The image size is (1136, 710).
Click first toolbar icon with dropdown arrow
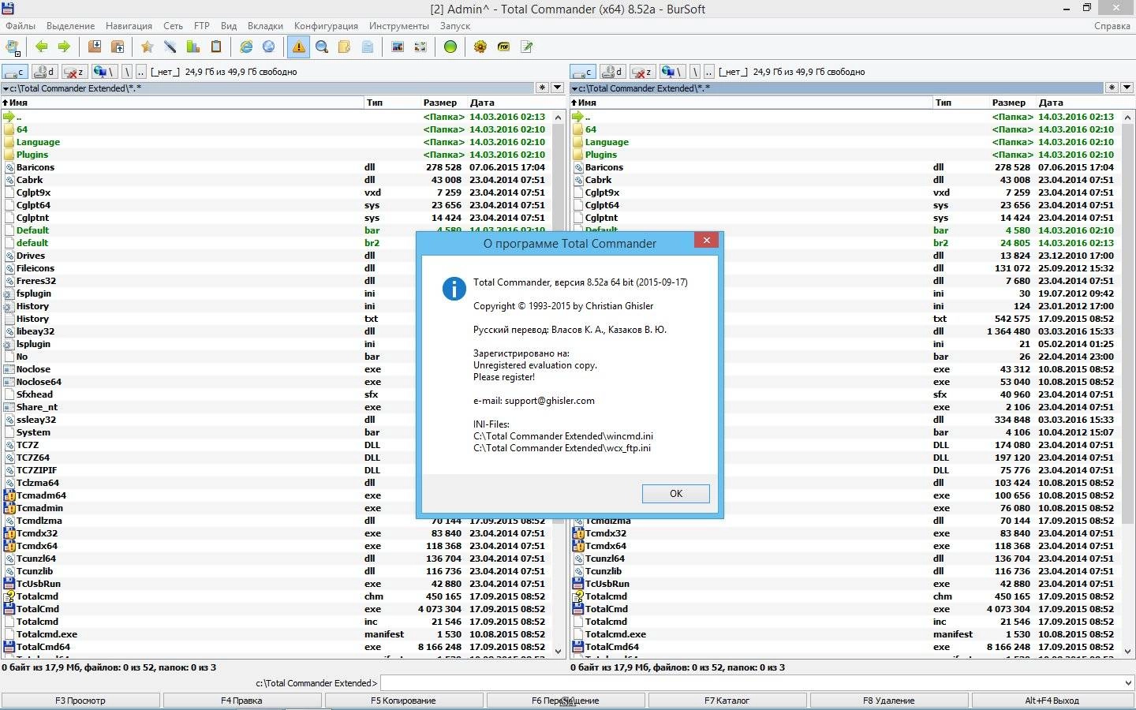(14, 47)
